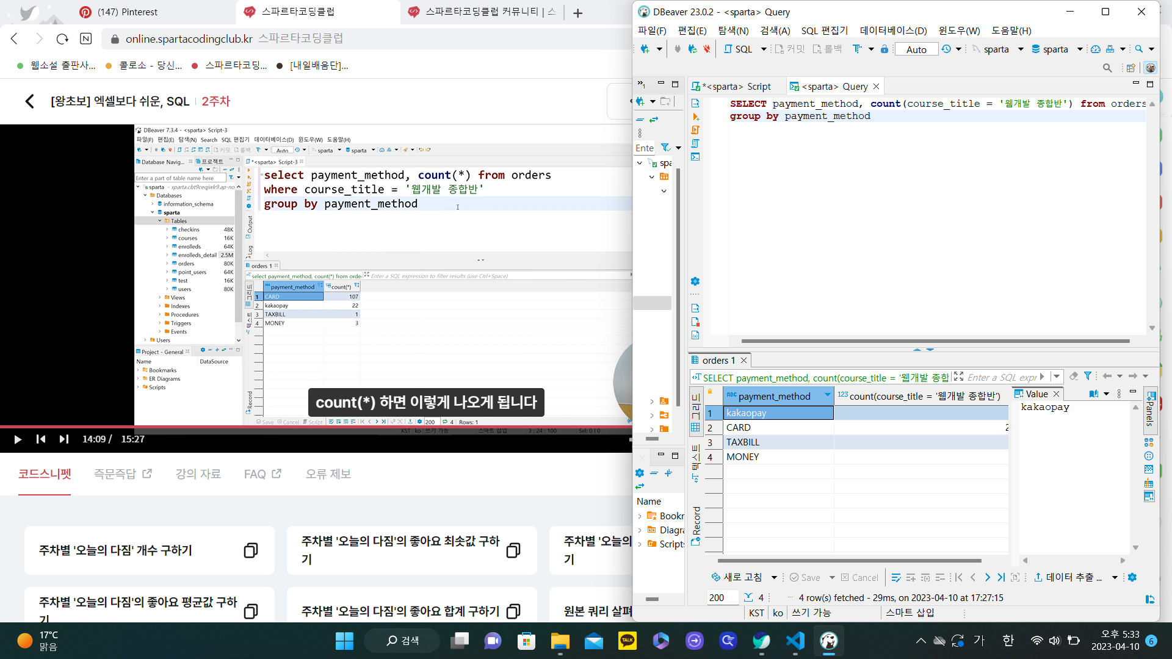Click the execute SQL statement icon in editor gutter
The image size is (1172, 659).
pos(695,103)
